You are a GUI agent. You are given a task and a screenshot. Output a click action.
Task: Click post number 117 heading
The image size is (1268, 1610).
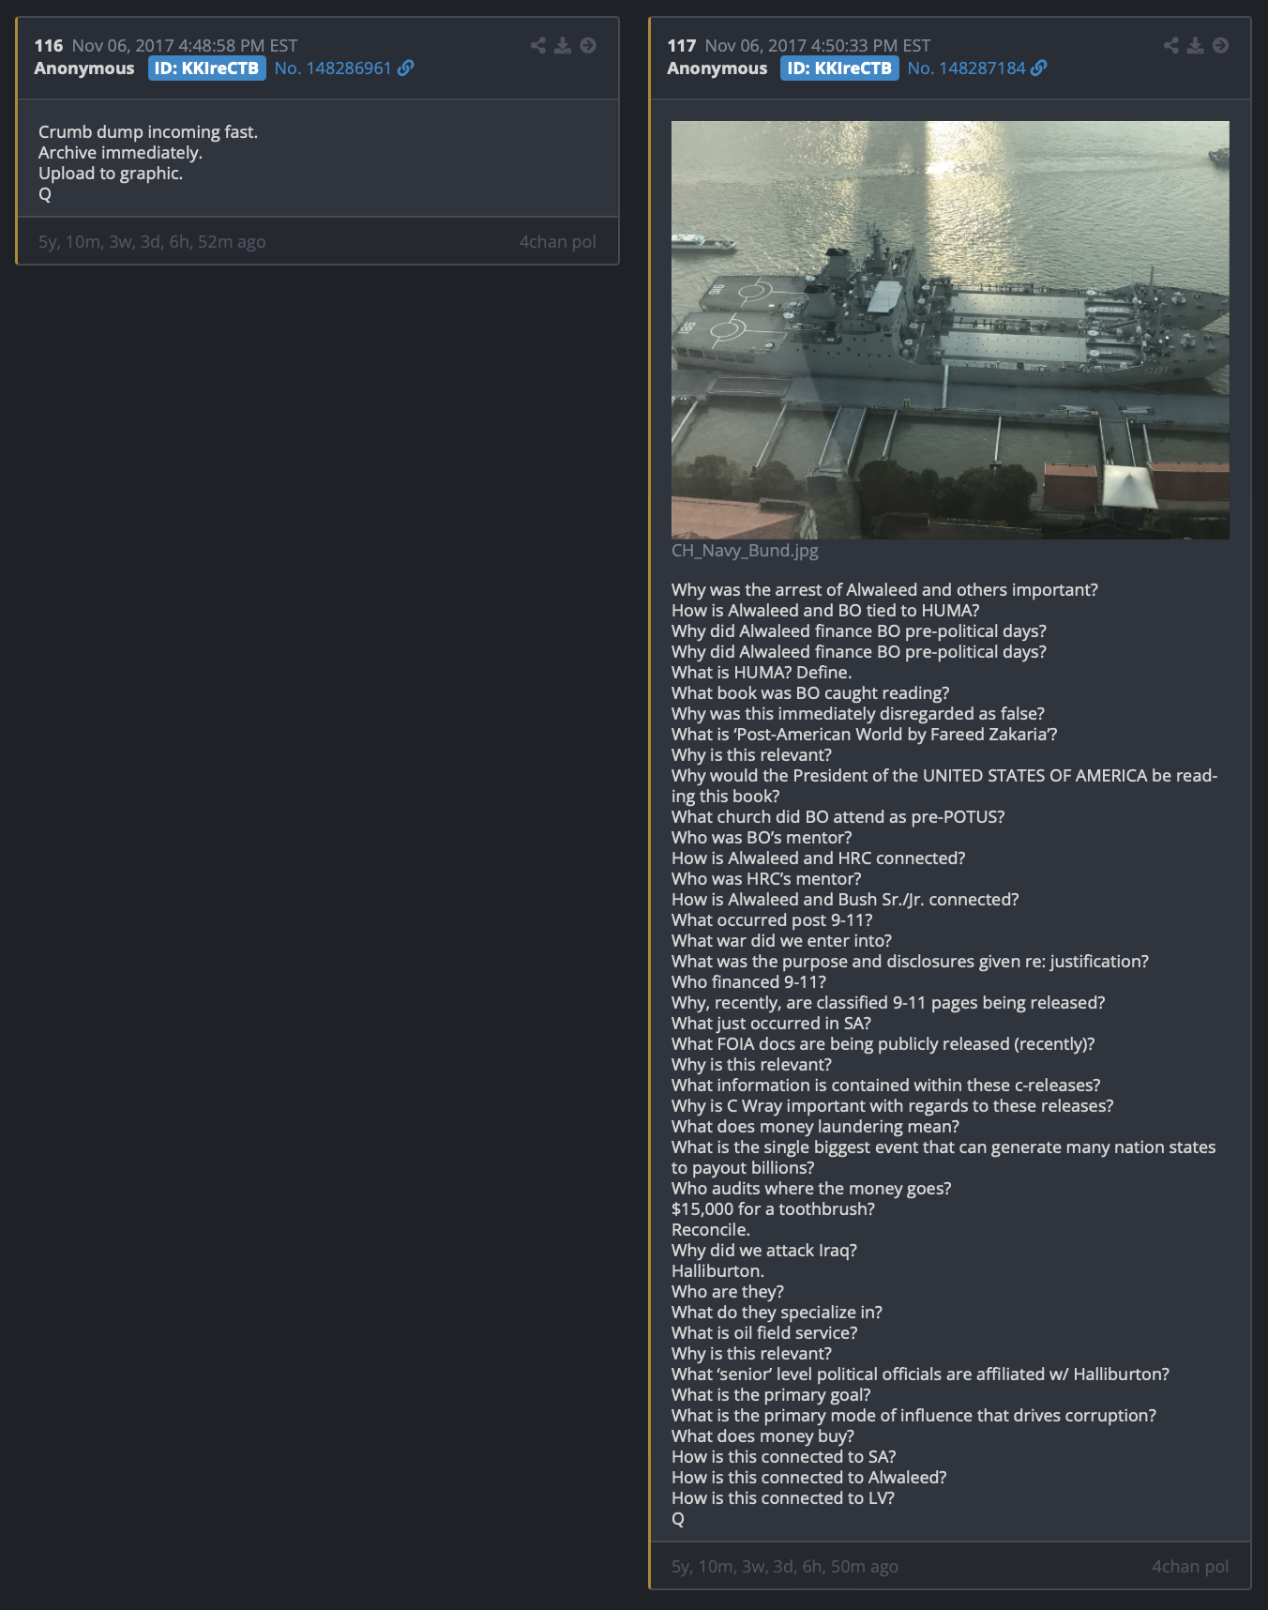click(682, 45)
